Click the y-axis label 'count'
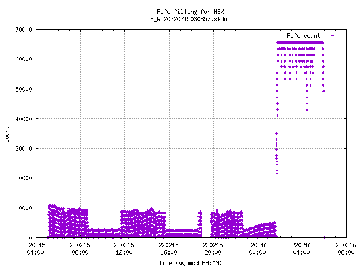 pyautogui.click(x=7, y=135)
